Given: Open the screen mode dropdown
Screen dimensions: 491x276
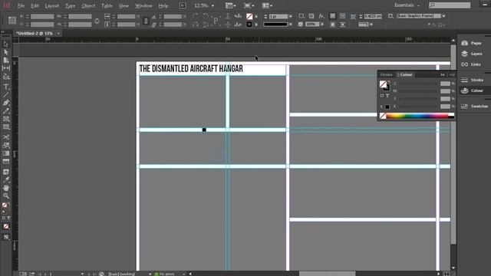Looking at the screenshot, I should point(249,5).
